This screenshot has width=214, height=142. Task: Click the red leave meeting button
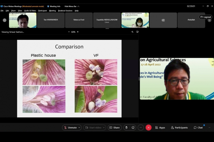[x=148, y=128]
